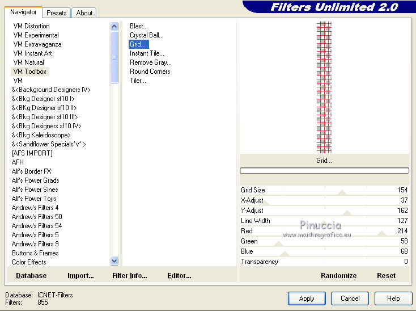Select VM Natural category
This screenshot has width=416, height=311.
click(29, 62)
